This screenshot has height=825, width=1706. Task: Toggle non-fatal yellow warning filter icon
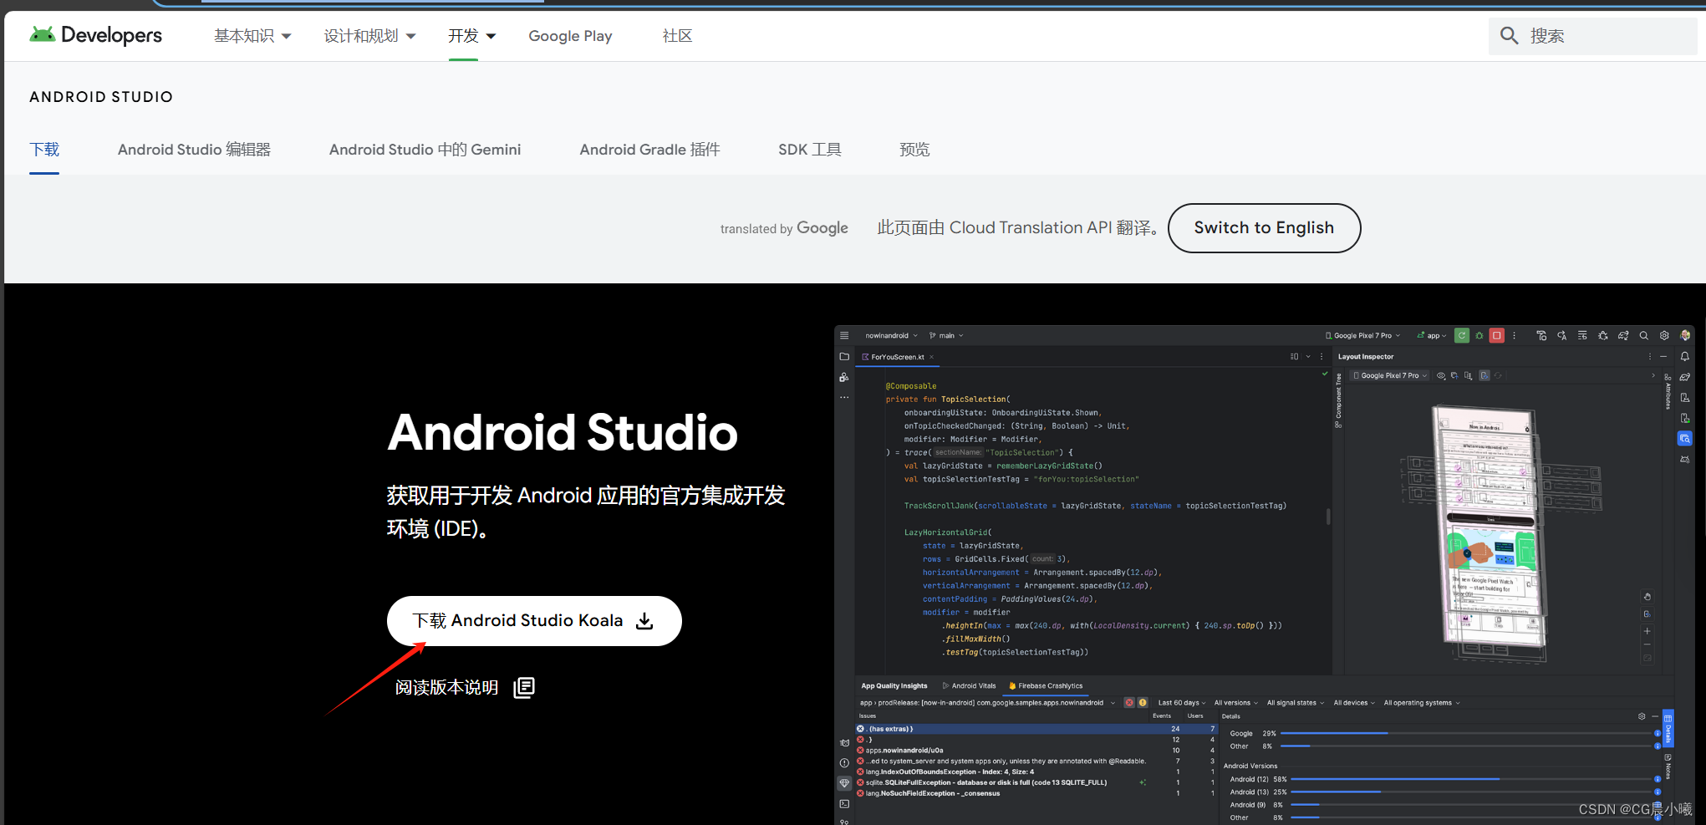point(1143,703)
